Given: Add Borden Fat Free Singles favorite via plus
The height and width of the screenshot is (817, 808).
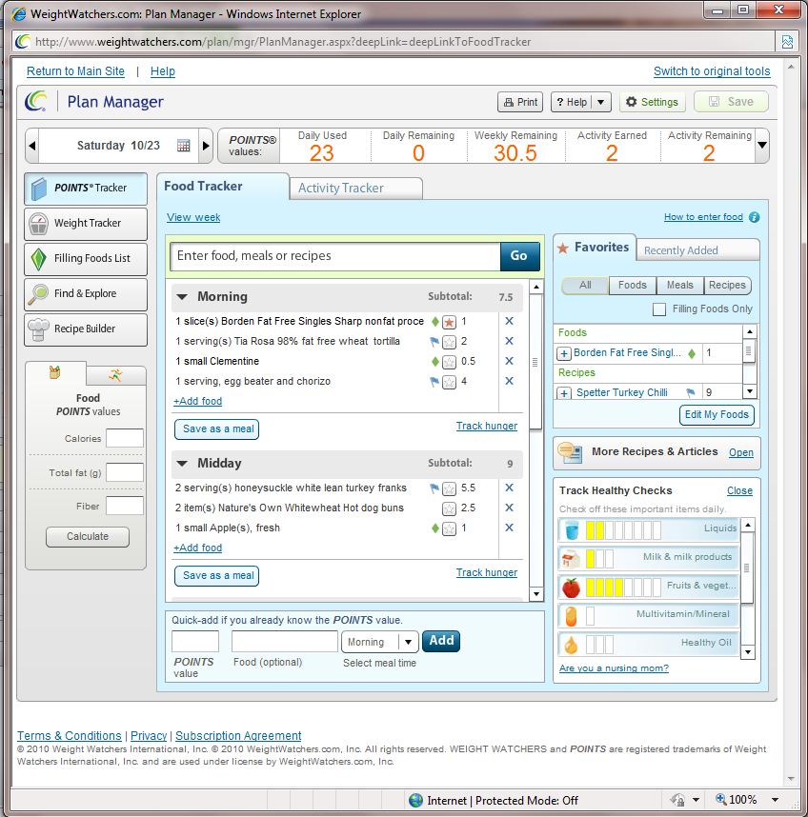Looking at the screenshot, I should (563, 354).
